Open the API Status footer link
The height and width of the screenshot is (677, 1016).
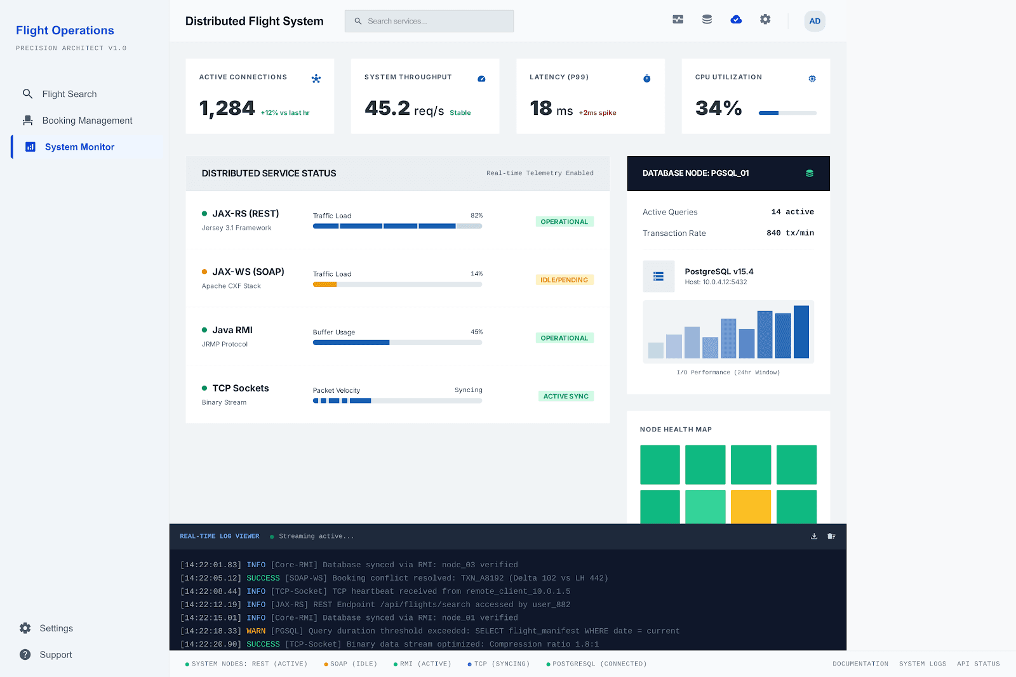tap(978, 664)
